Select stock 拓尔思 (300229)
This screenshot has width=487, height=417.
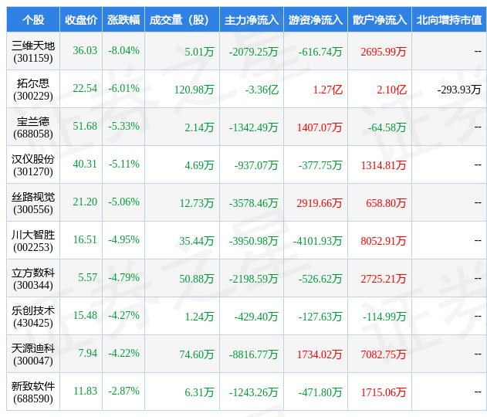(33, 90)
